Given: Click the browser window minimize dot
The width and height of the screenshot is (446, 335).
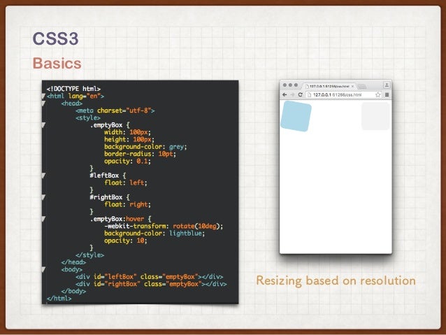Looking at the screenshot, I should [x=290, y=85].
